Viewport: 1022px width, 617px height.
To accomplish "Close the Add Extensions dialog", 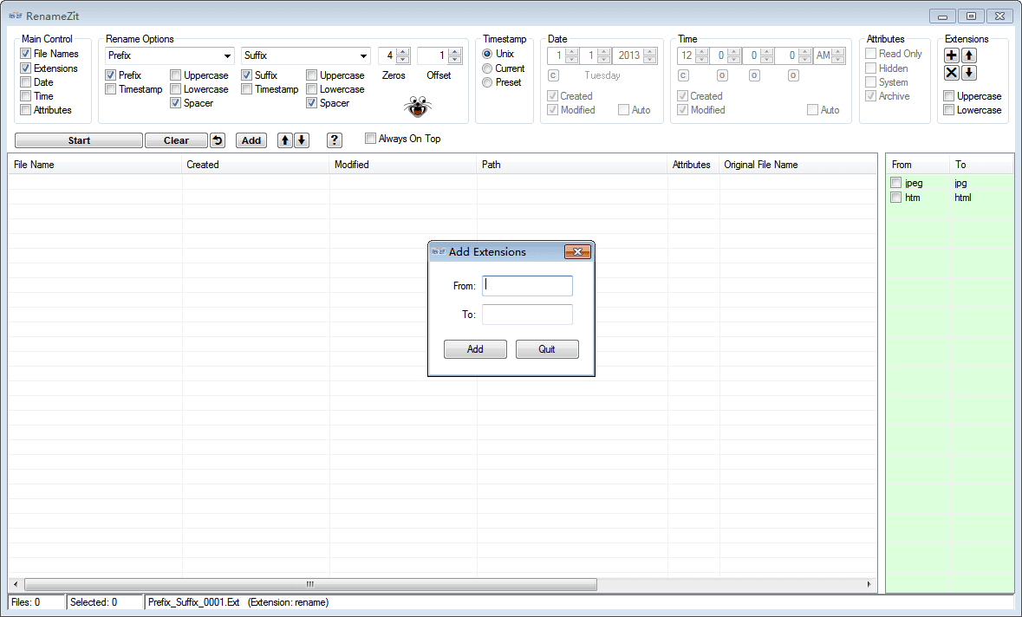I will (577, 251).
